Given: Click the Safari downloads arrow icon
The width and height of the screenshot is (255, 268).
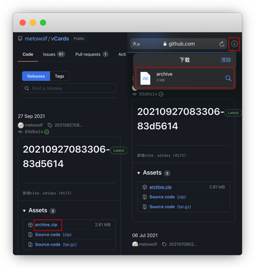Looking at the screenshot, I should coord(234,44).
